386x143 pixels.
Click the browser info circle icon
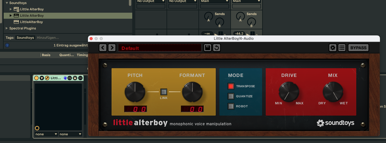point(7,45)
